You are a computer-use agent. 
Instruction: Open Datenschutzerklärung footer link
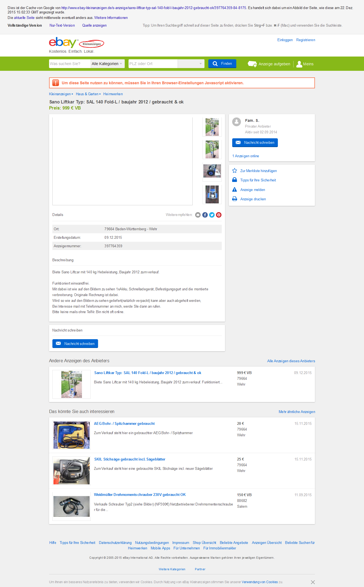[x=115, y=543]
